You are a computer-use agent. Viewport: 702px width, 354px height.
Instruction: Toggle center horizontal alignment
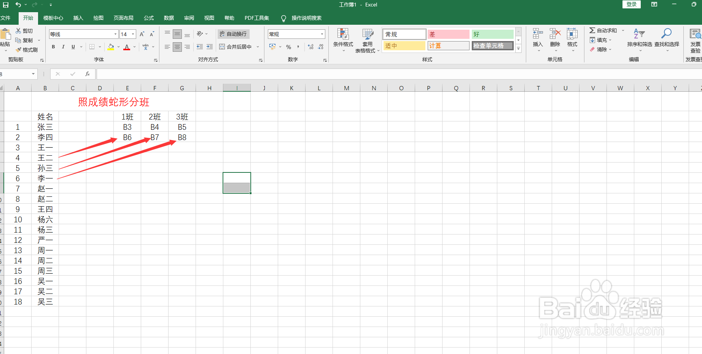pyautogui.click(x=177, y=47)
